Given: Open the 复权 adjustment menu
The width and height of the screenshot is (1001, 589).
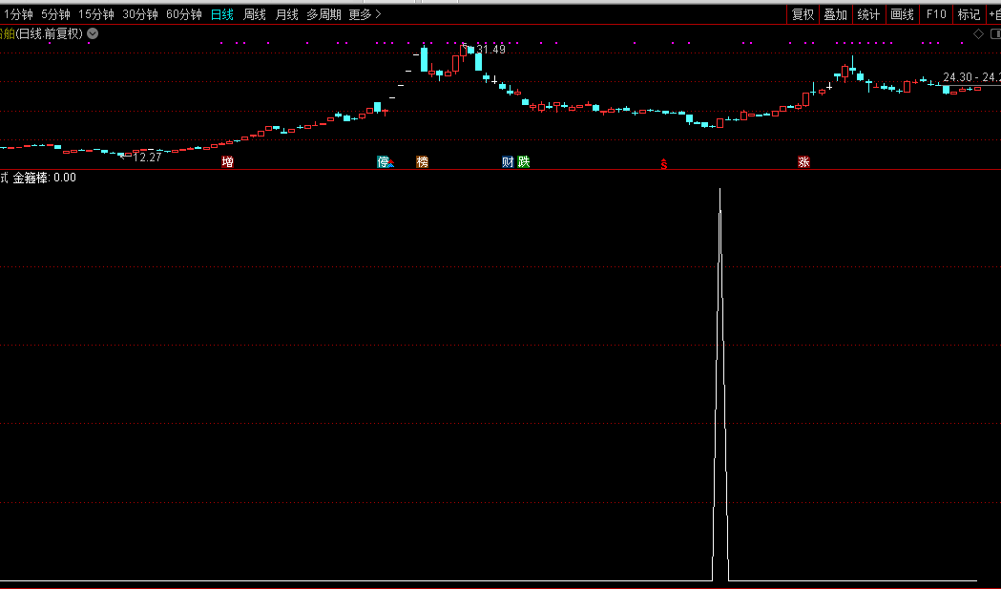Looking at the screenshot, I should 803,14.
